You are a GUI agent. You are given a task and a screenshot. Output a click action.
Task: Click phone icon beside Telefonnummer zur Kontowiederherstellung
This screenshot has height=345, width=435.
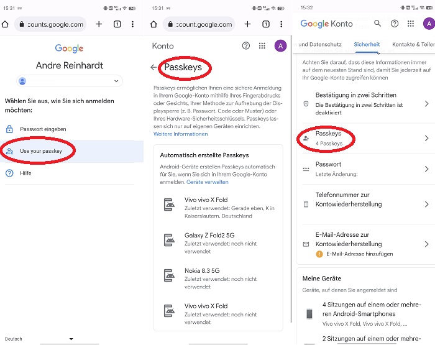(x=306, y=205)
